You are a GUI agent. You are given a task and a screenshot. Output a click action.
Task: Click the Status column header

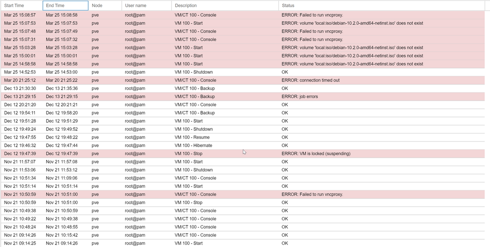(x=288, y=6)
